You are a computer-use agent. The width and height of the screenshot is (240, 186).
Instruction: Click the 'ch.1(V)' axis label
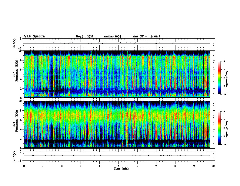[15, 43]
